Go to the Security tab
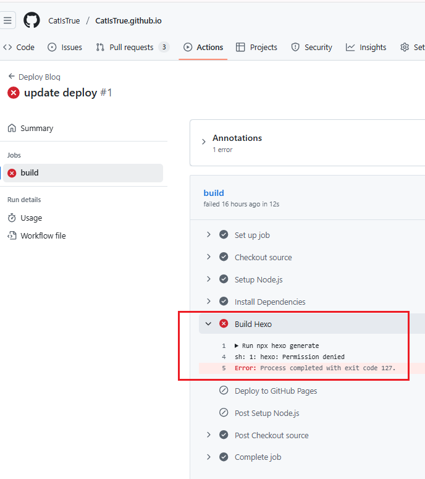Viewport: 425px width, 479px height. coord(312,47)
